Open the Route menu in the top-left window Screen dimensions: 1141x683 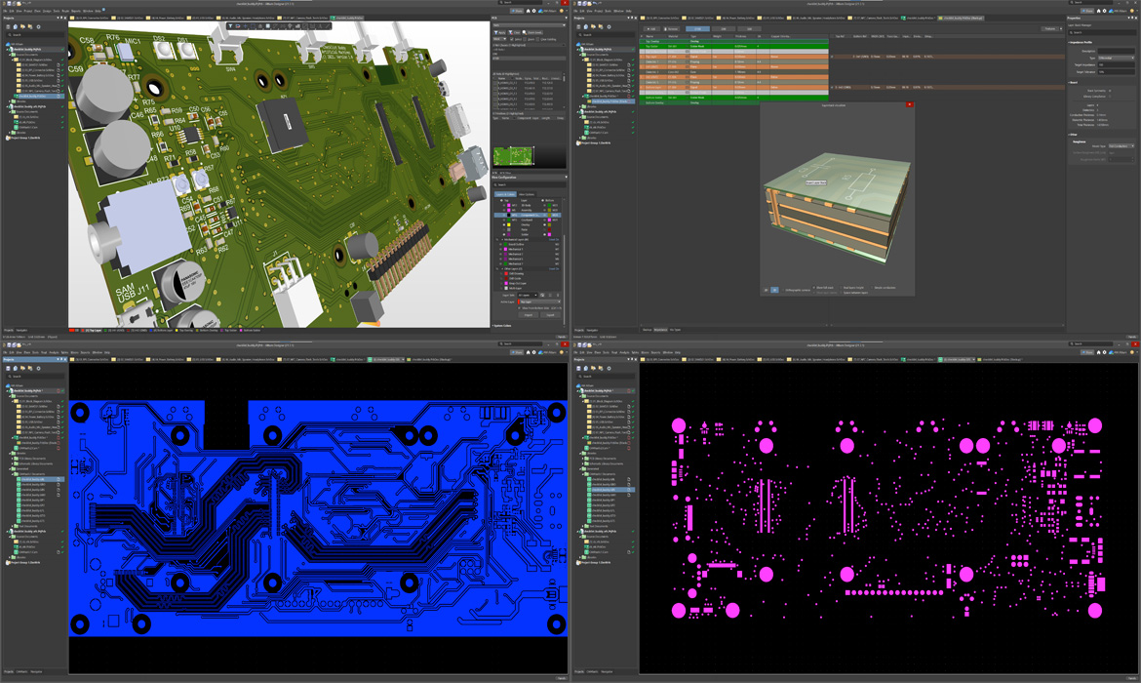point(65,11)
